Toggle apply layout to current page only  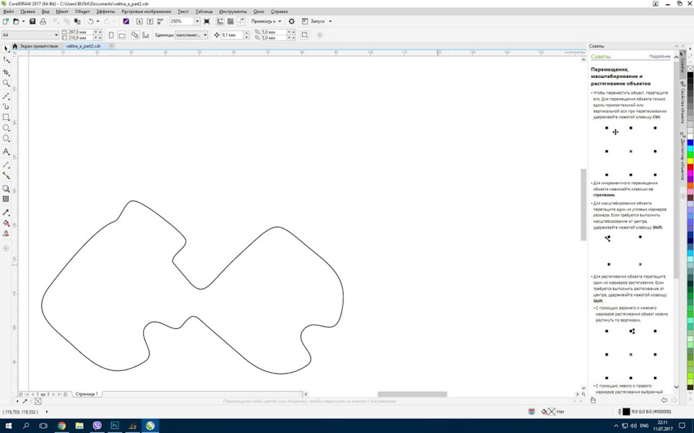point(145,35)
